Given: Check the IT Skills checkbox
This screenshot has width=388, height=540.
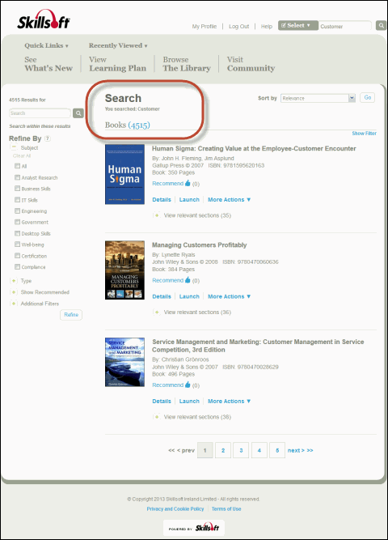Looking at the screenshot, I should (17, 200).
